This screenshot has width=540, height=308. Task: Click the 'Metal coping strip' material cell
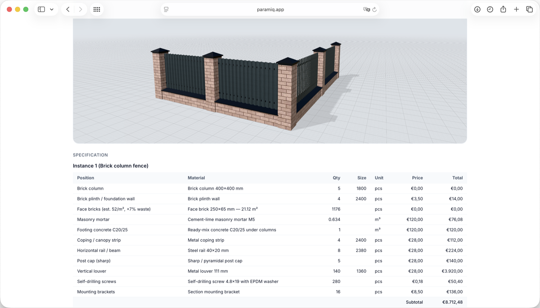(206, 240)
